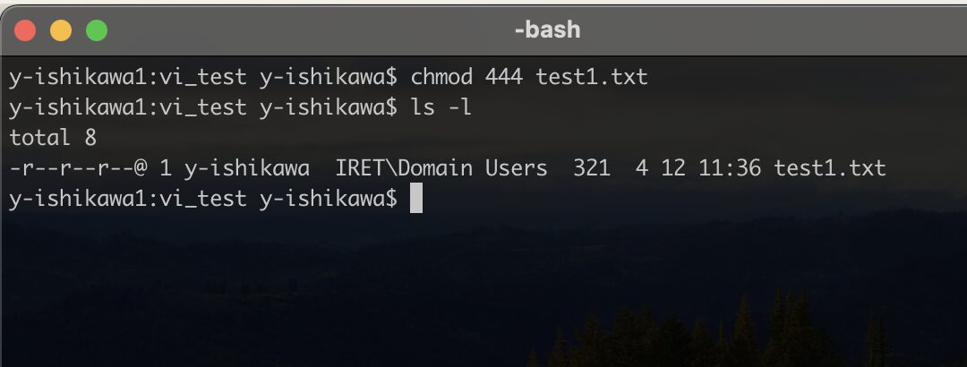This screenshot has width=967, height=367.
Task: Click the file size 321
Action: tap(592, 167)
